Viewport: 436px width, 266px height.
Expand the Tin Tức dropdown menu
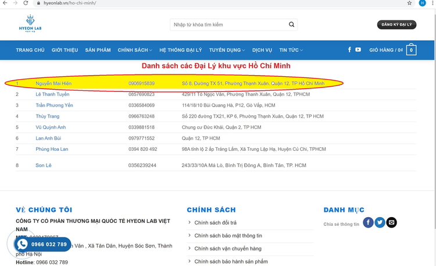coord(294,50)
